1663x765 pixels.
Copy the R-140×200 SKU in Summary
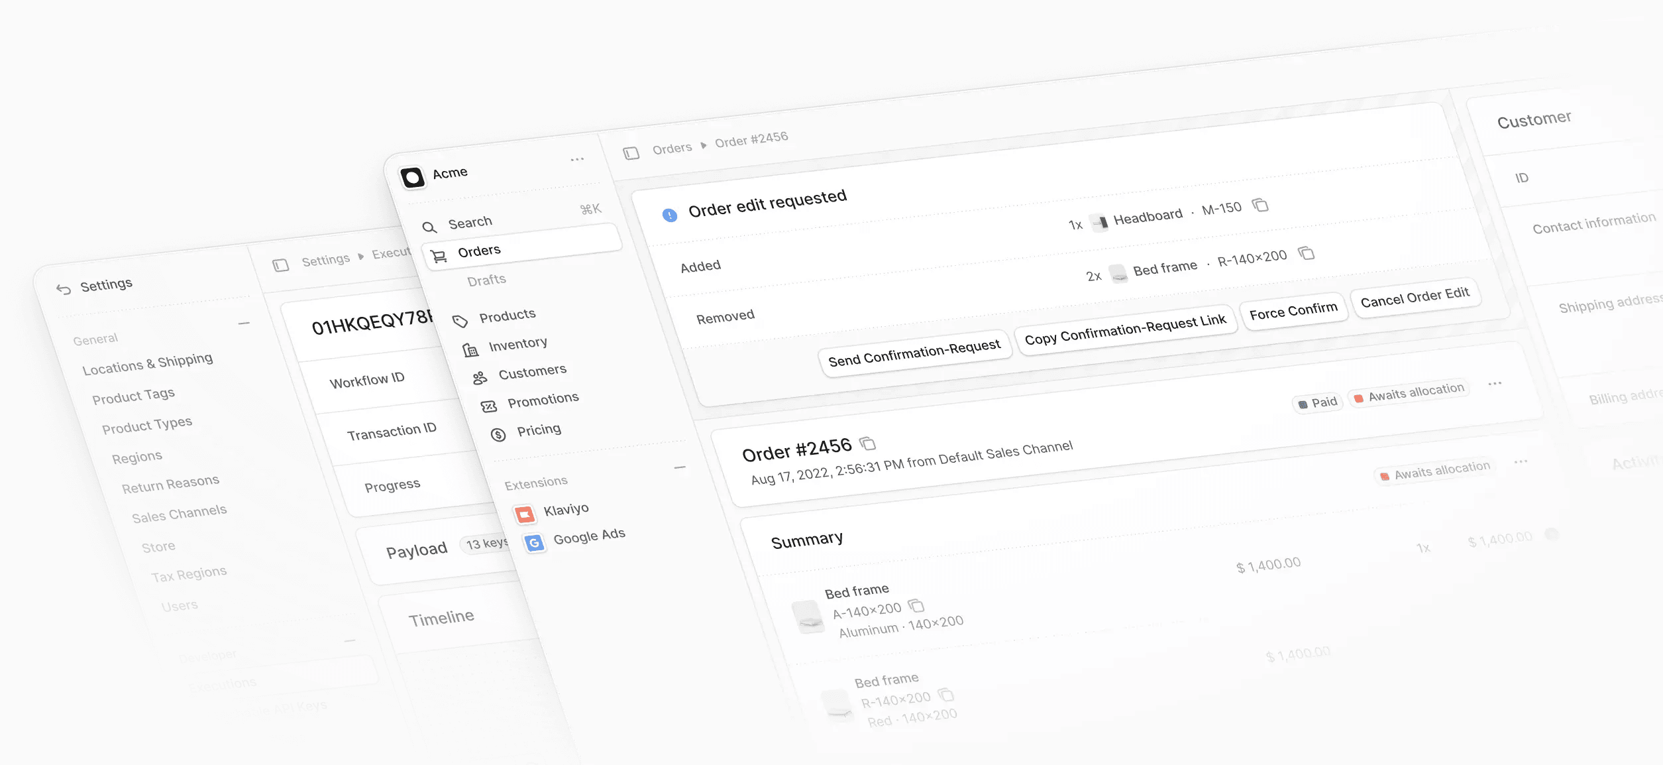pyautogui.click(x=946, y=695)
